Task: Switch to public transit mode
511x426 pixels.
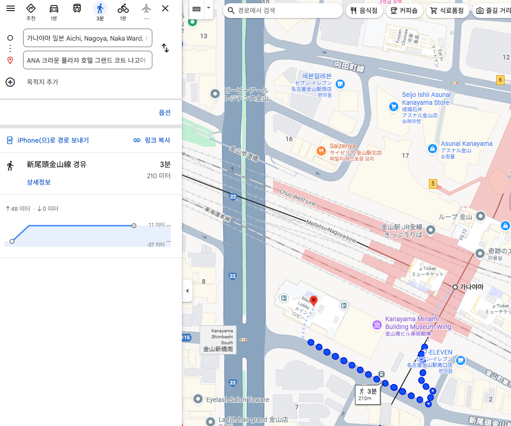Action: click(x=77, y=8)
